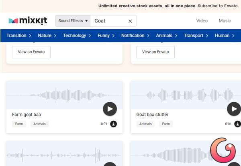Open the Sound Effects dropdown
Viewport: 241px width, 166px height.
(x=73, y=21)
